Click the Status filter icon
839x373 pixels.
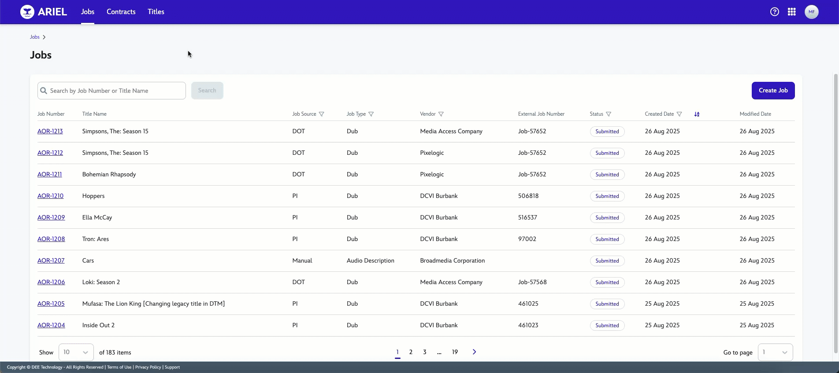609,114
